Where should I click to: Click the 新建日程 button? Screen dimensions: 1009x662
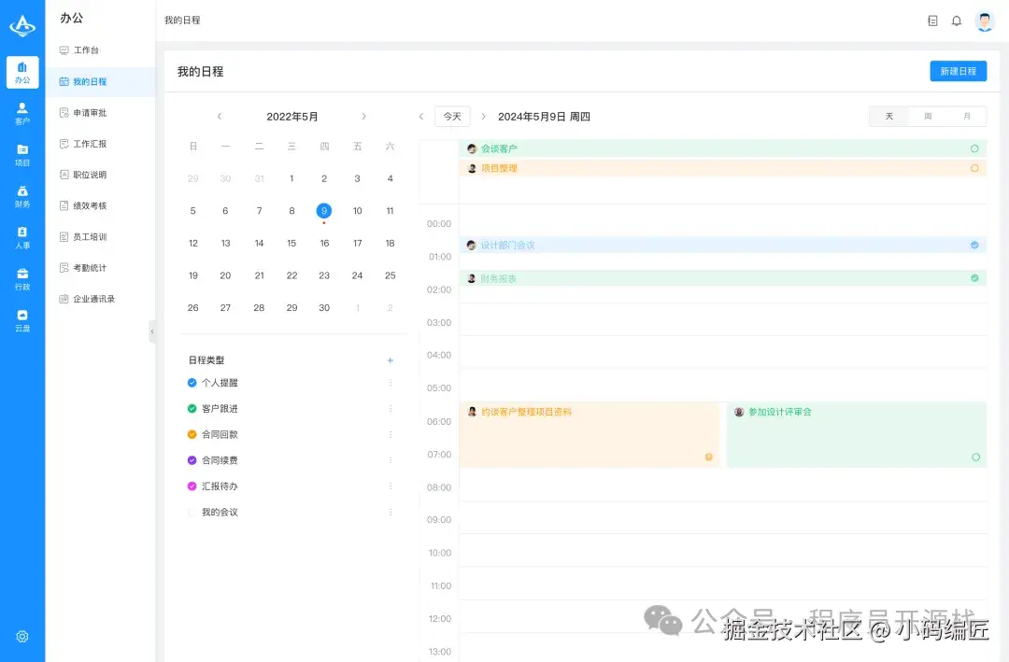click(958, 71)
